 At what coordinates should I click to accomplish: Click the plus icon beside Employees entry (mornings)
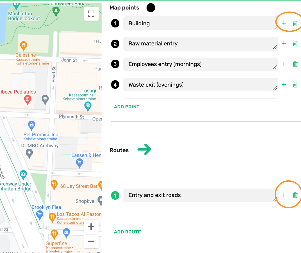pyautogui.click(x=284, y=64)
